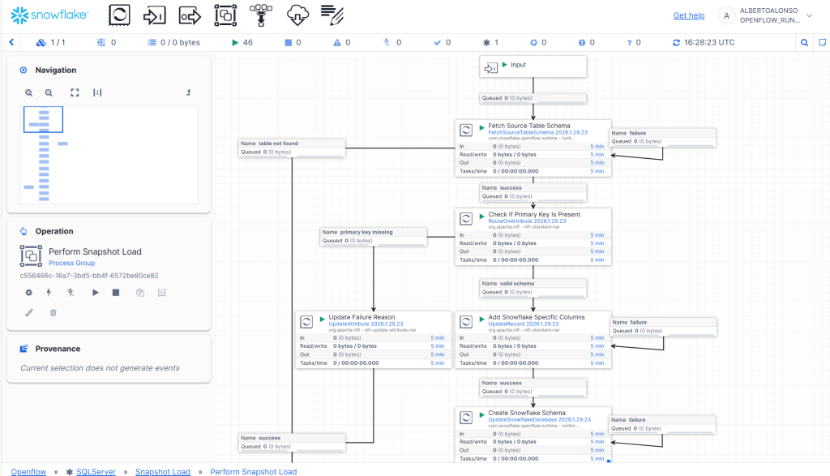830x476 pixels.
Task: Navigate to Openflow breadcrumb root
Action: coord(28,471)
